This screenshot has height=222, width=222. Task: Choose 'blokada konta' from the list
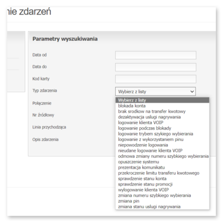point(163,106)
